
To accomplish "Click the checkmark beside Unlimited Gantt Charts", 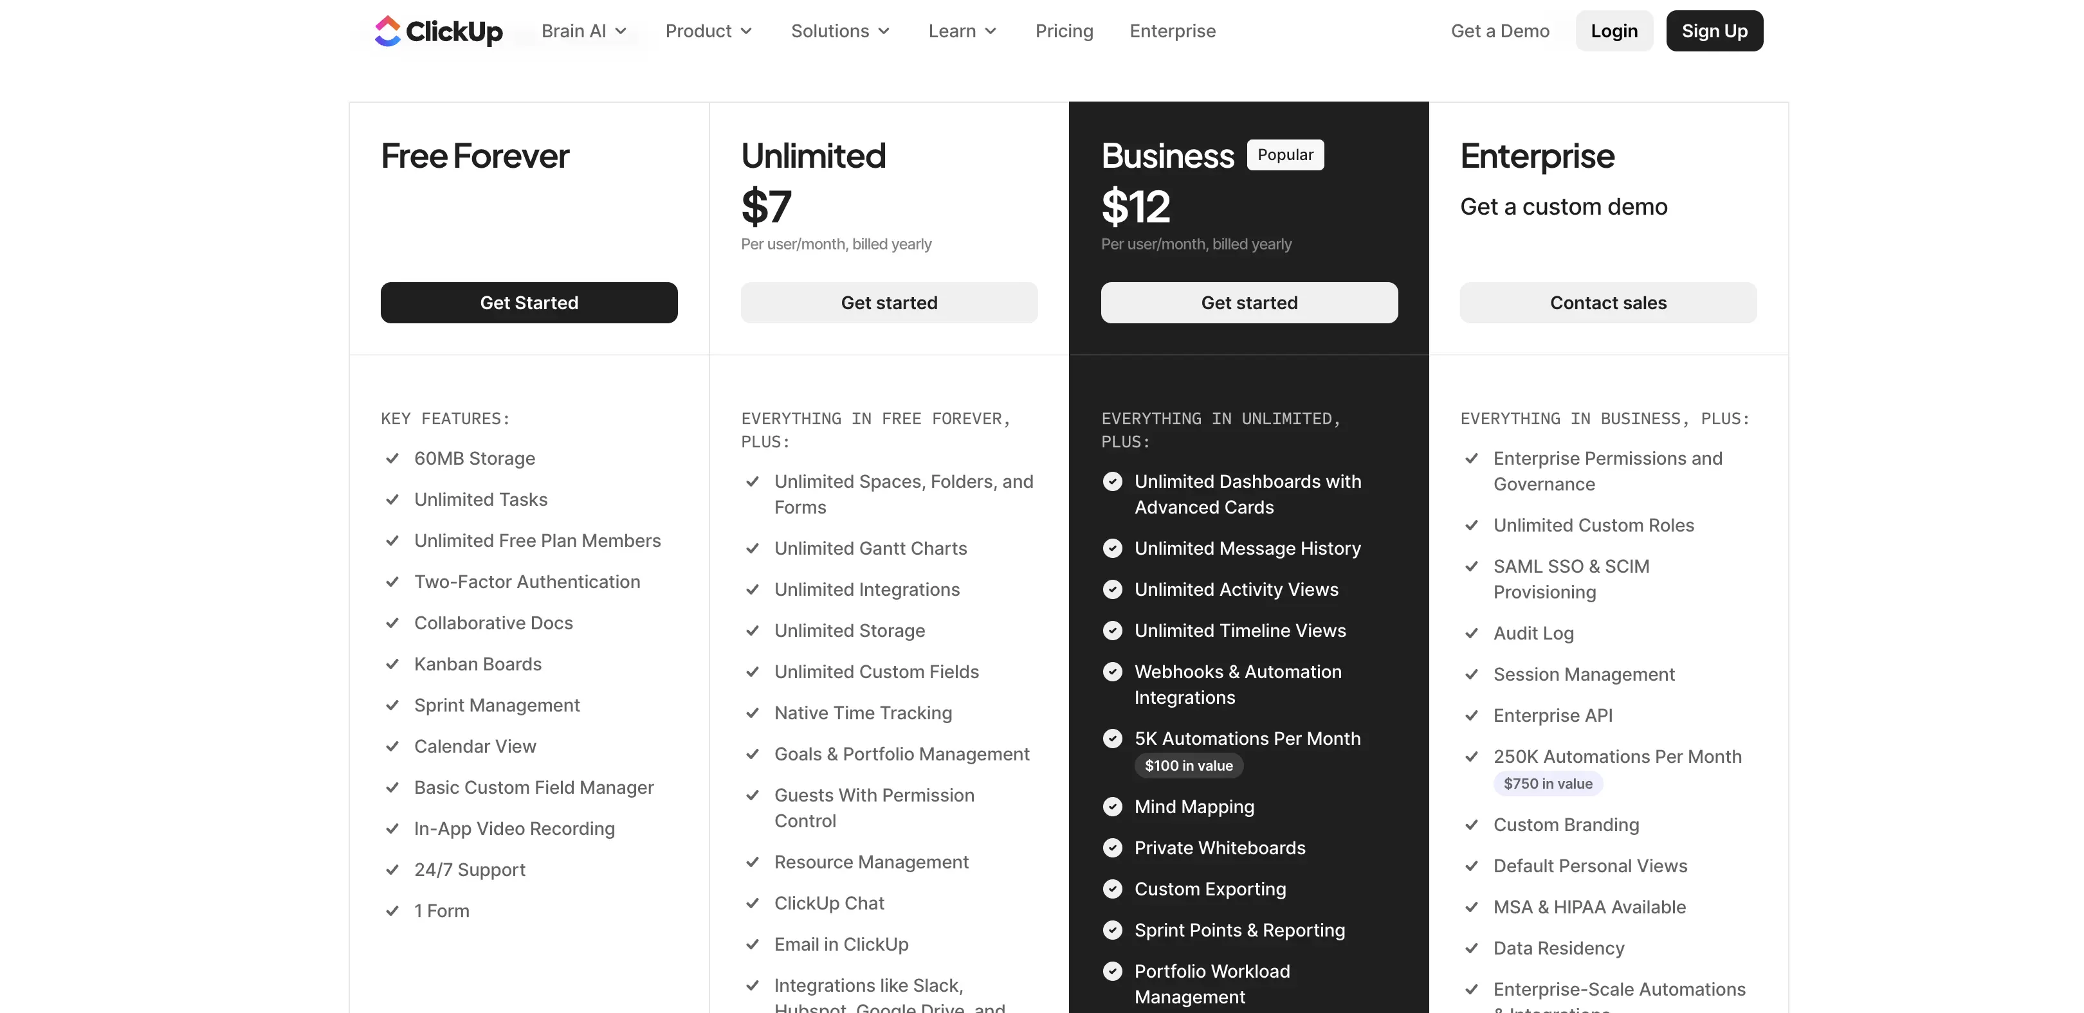I will (x=753, y=548).
